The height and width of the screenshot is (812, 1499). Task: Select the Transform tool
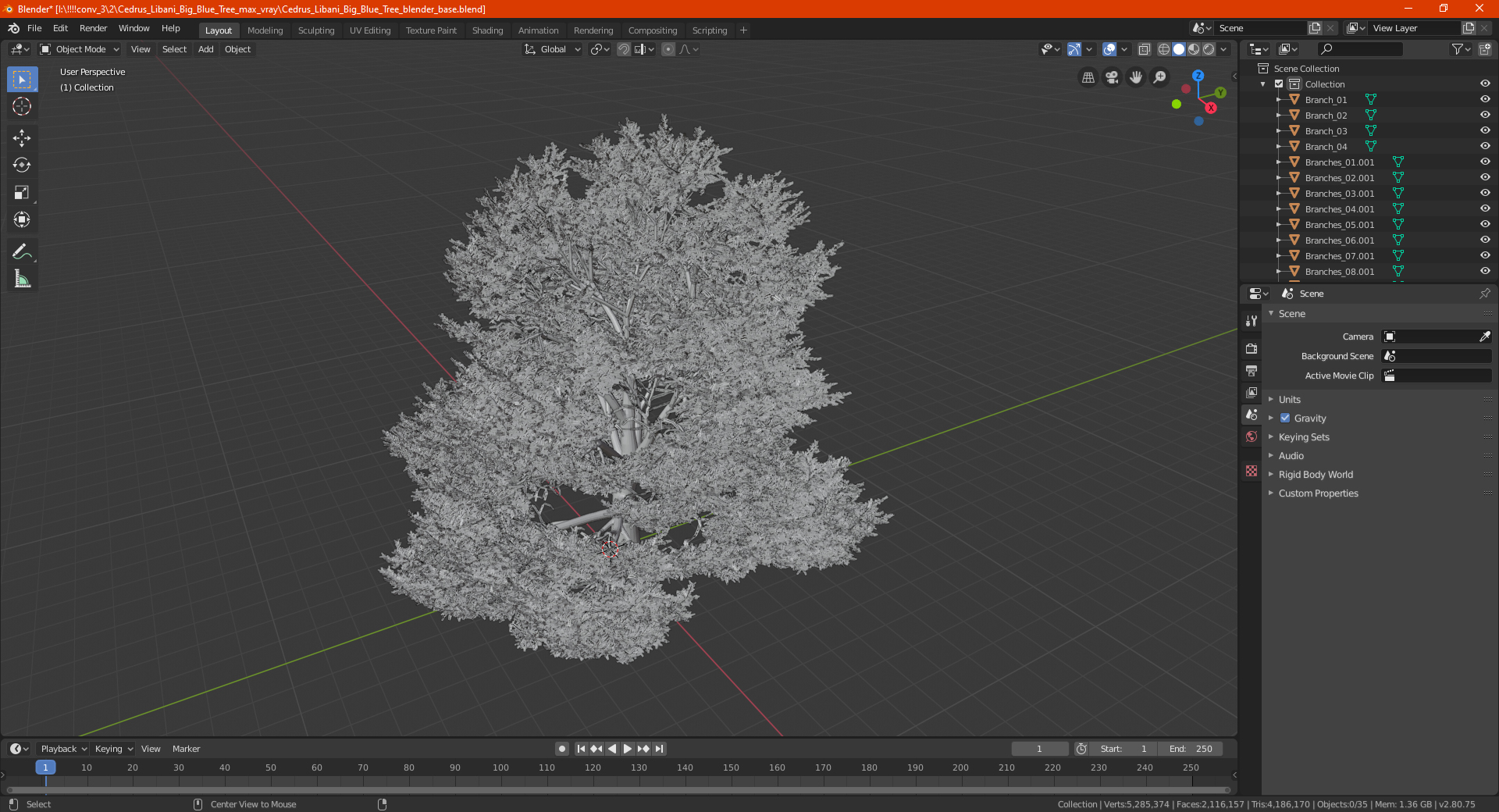pos(22,220)
